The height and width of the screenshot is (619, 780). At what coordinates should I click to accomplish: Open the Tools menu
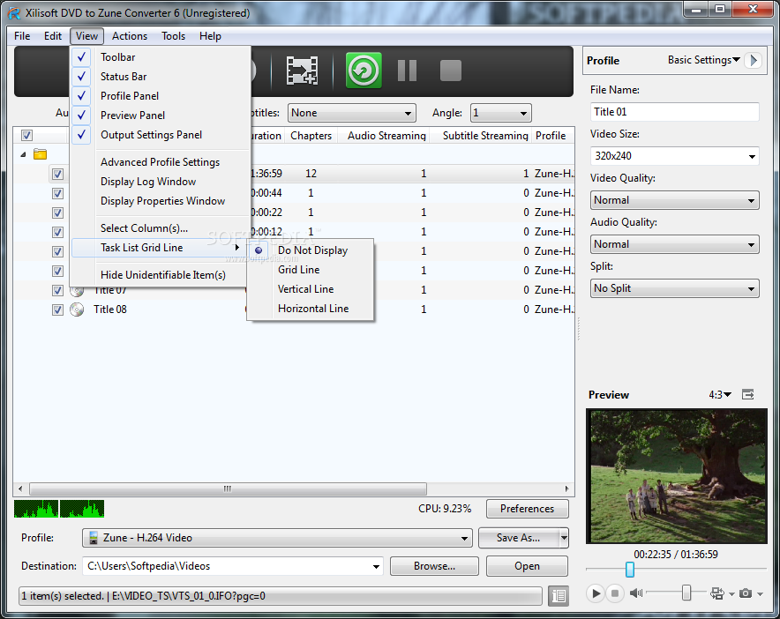(173, 36)
